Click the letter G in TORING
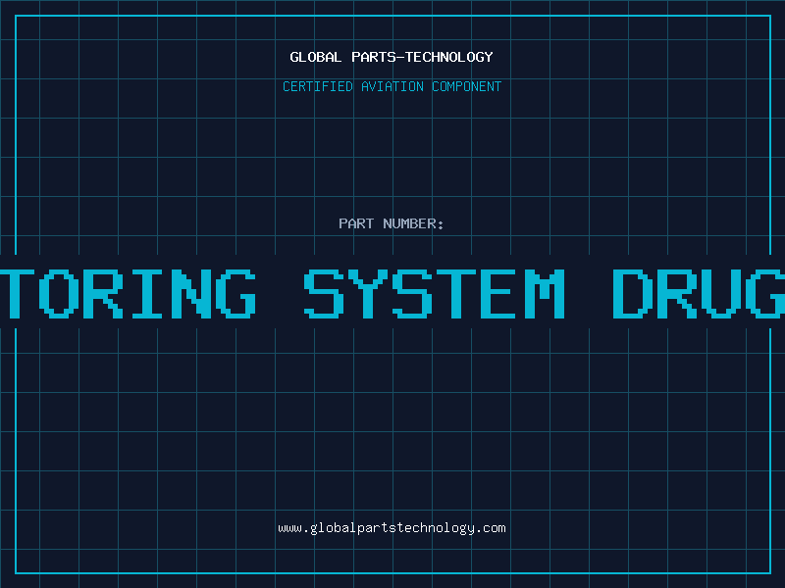 235,293
